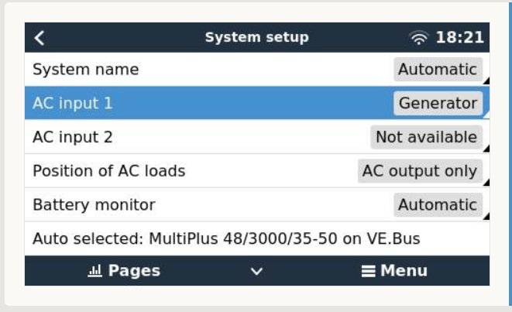Change AC input 1 Generator value
512x312 pixels.
point(438,103)
